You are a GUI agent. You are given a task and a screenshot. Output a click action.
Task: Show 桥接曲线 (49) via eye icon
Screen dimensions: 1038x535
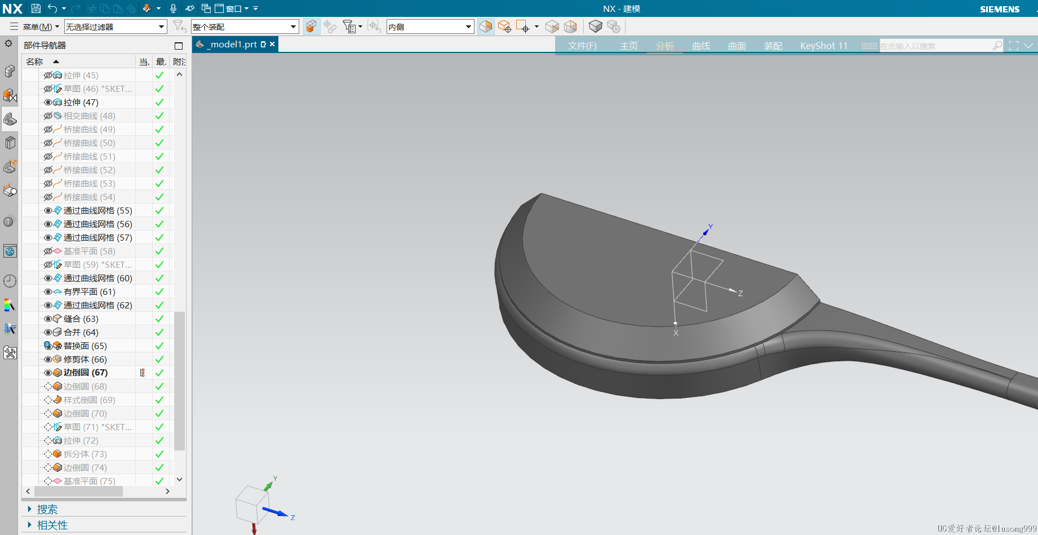(x=48, y=130)
